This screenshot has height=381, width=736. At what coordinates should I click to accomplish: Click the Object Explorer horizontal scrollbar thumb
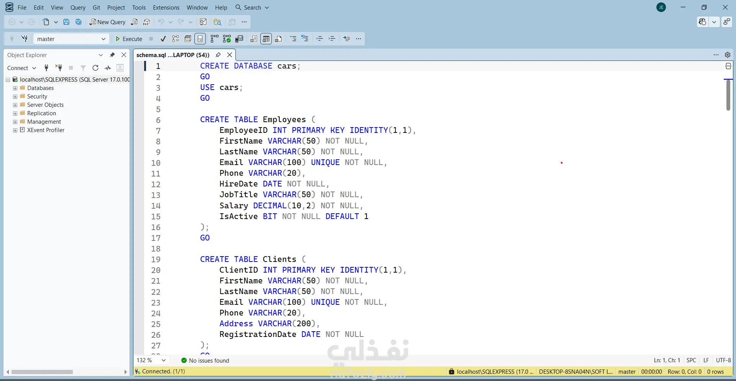click(42, 372)
